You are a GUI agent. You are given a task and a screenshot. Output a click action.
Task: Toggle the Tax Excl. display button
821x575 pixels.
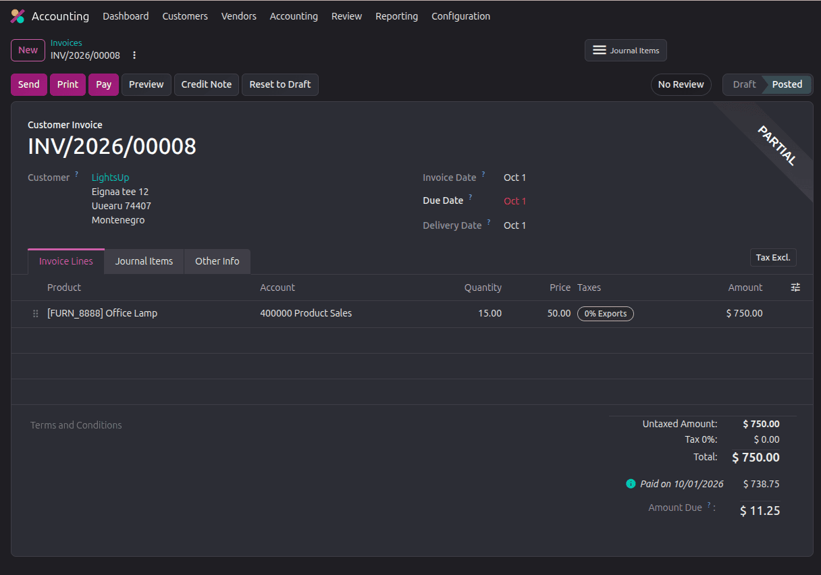coord(773,258)
